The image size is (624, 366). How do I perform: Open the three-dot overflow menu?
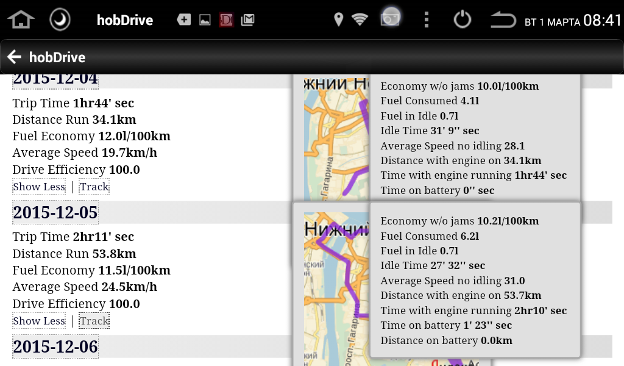tap(426, 20)
